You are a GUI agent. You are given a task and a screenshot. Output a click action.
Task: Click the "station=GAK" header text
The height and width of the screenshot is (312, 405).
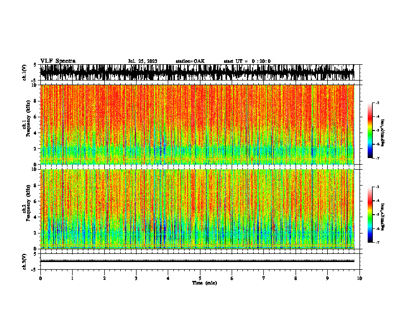(190, 61)
